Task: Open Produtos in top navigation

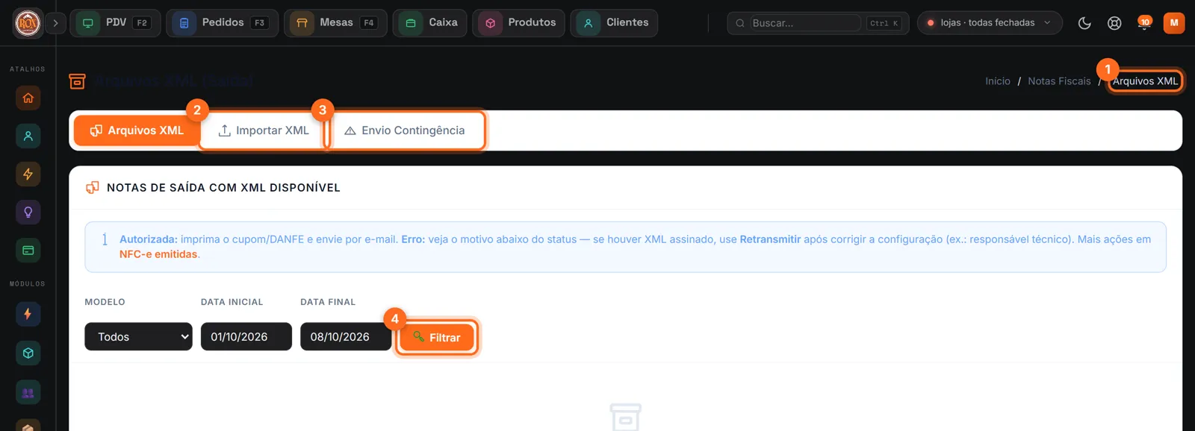Action: coord(518,23)
